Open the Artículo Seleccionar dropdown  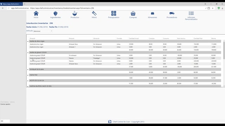tap(43, 31)
